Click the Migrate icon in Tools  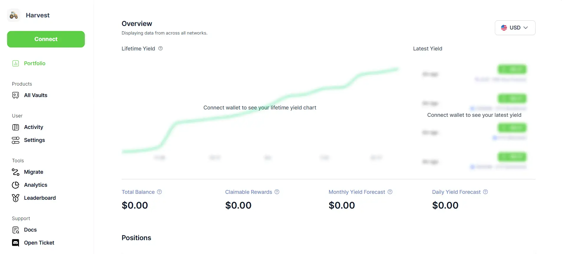pos(16,172)
